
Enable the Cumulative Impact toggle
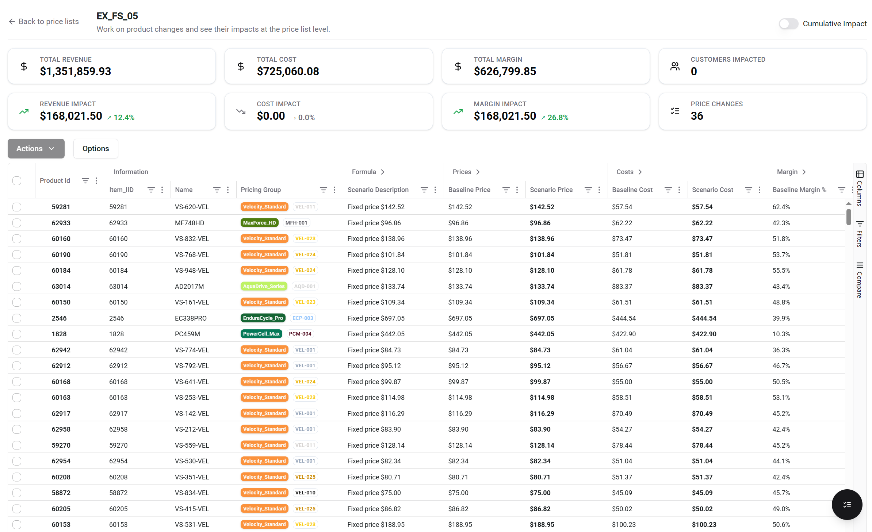point(788,24)
